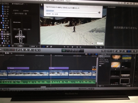Jump to the next edit point
Viewport: 138px width, 103px height.
[x=80, y=47]
